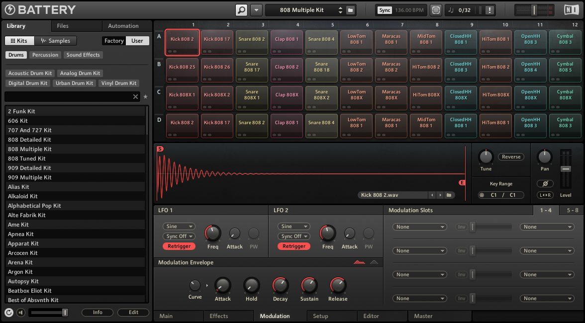The width and height of the screenshot is (585, 323).
Task: Open the LFO 2 Sync Off dropdown
Action: tap(293, 236)
